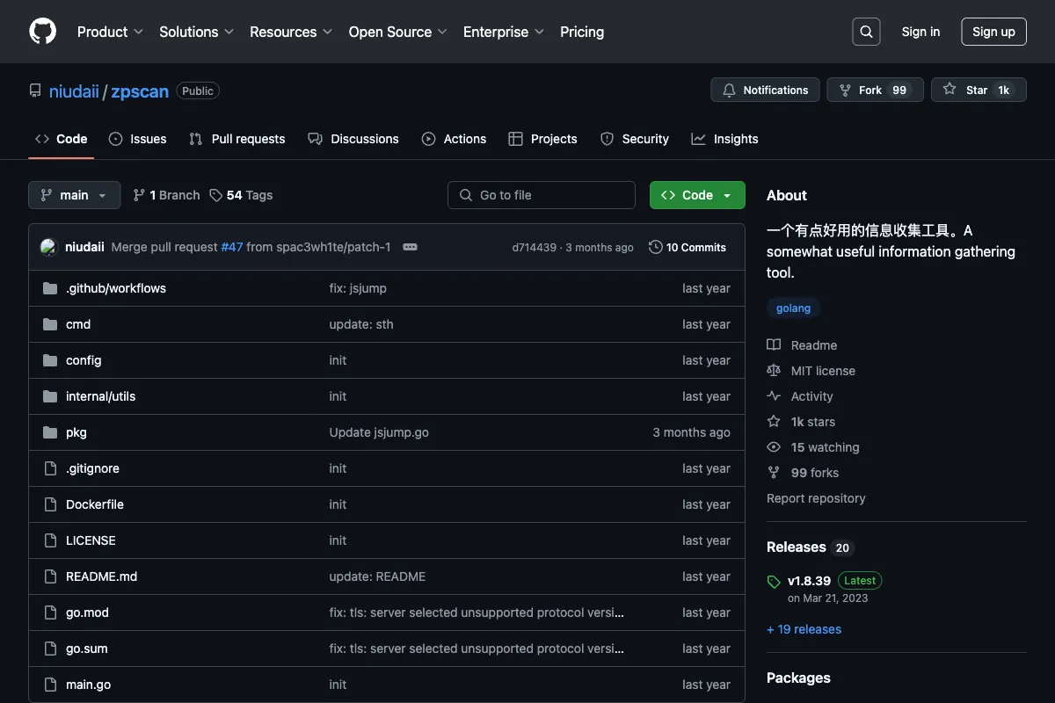Screen dimensions: 1055x703
Task: Expand commit message ellipsis button
Action: click(410, 248)
